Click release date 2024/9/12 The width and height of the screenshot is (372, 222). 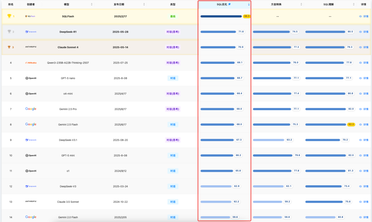tap(120, 171)
